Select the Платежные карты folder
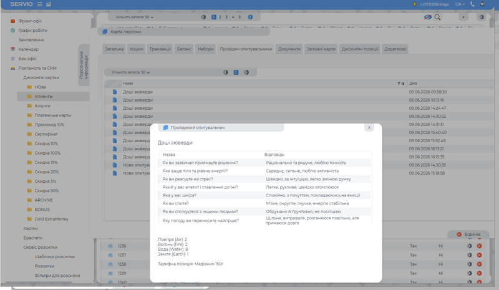The image size is (499, 290). [53, 115]
